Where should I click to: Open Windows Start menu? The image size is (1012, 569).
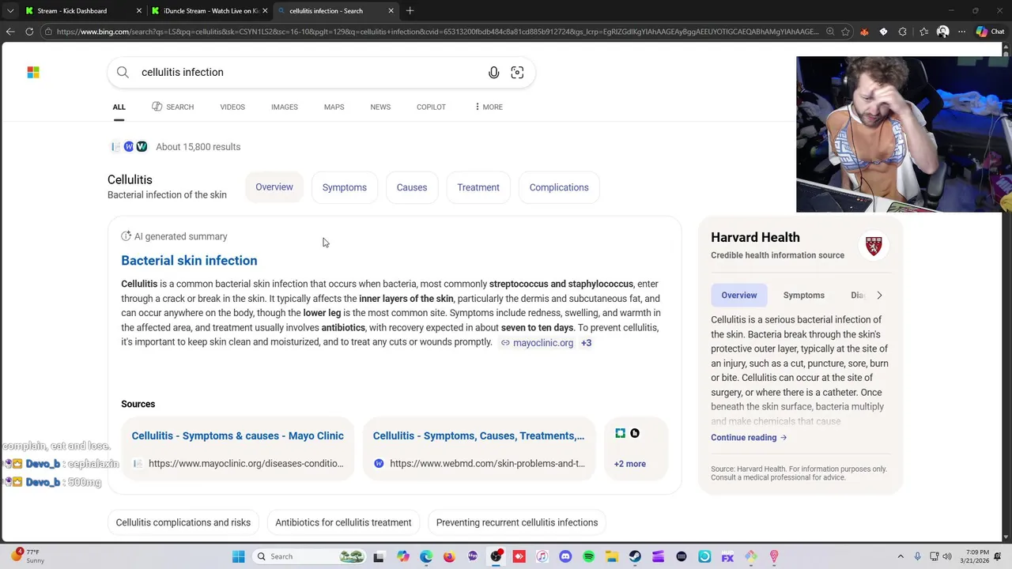pos(238,556)
